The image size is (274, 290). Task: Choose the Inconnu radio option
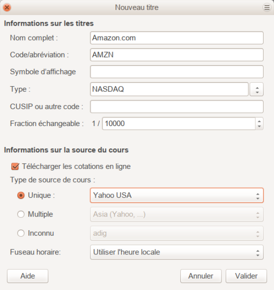[21, 233]
